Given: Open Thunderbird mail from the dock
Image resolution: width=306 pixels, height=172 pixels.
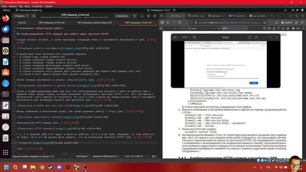Looking at the screenshot, I should [5, 29].
